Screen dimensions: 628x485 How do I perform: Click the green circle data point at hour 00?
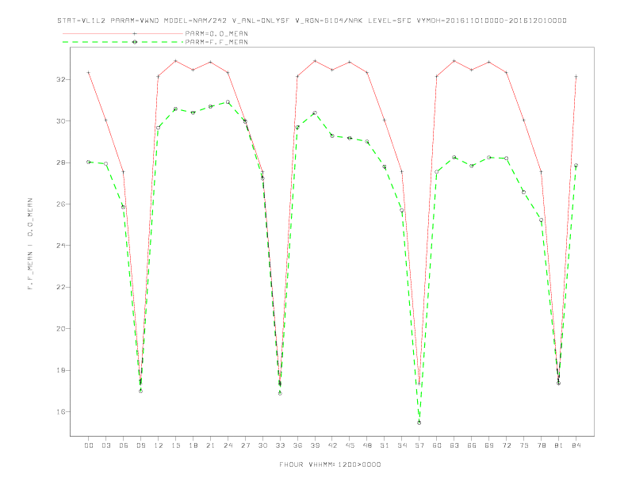(x=89, y=162)
